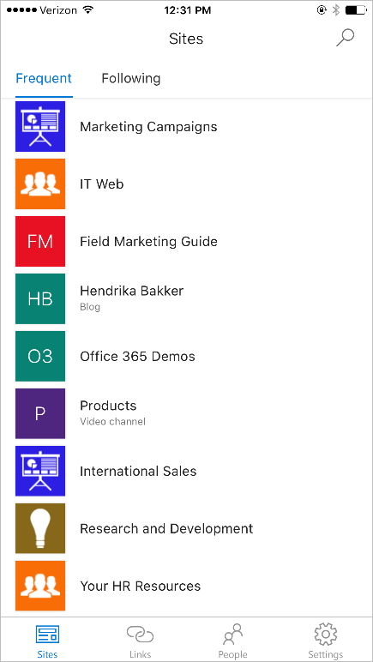Tap the Research and Development lightbulb icon
Viewport: 373px width, 662px height.
pyautogui.click(x=40, y=528)
